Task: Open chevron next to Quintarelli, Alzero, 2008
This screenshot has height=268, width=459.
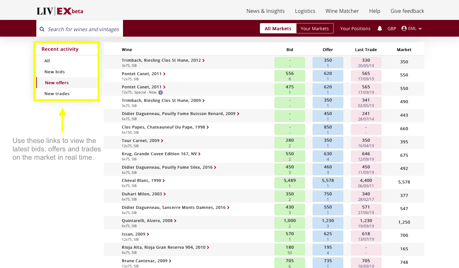Action: (x=175, y=221)
